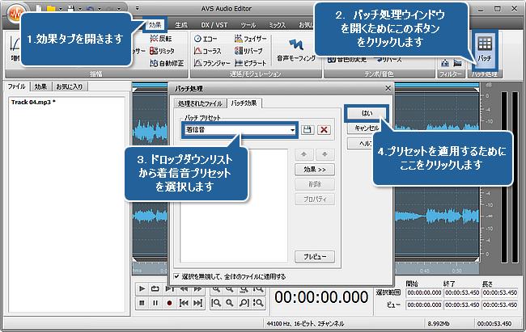Expand the Effects (効果 >>) menu button
The image size is (526, 332).
tap(313, 170)
